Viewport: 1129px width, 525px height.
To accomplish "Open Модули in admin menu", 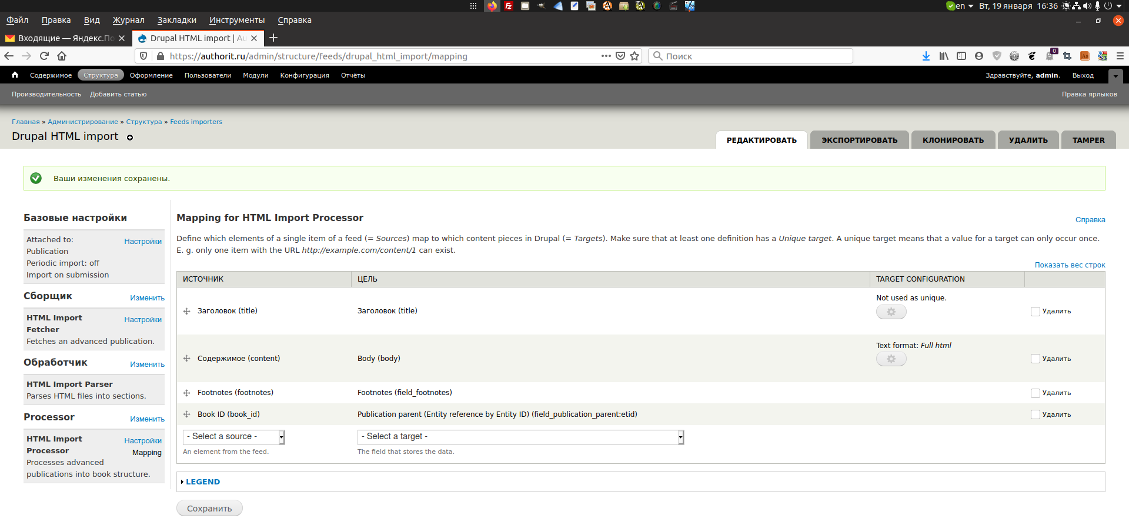I will [256, 75].
